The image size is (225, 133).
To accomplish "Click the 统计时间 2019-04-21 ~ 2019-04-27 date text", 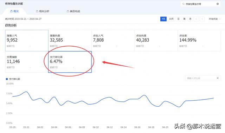I will 23,19.
